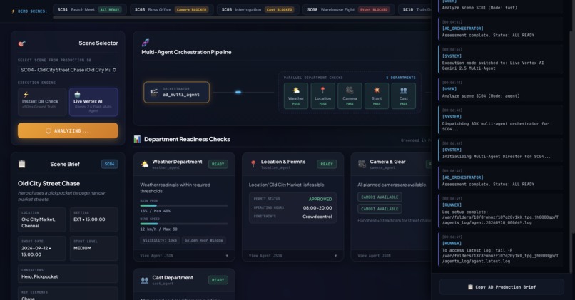Select SC01 Beach Meet demo scene
575x300 pixels.
pos(90,9)
